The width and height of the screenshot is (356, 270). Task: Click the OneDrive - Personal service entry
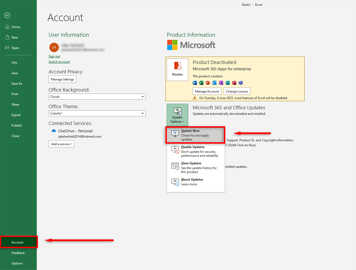(75, 131)
